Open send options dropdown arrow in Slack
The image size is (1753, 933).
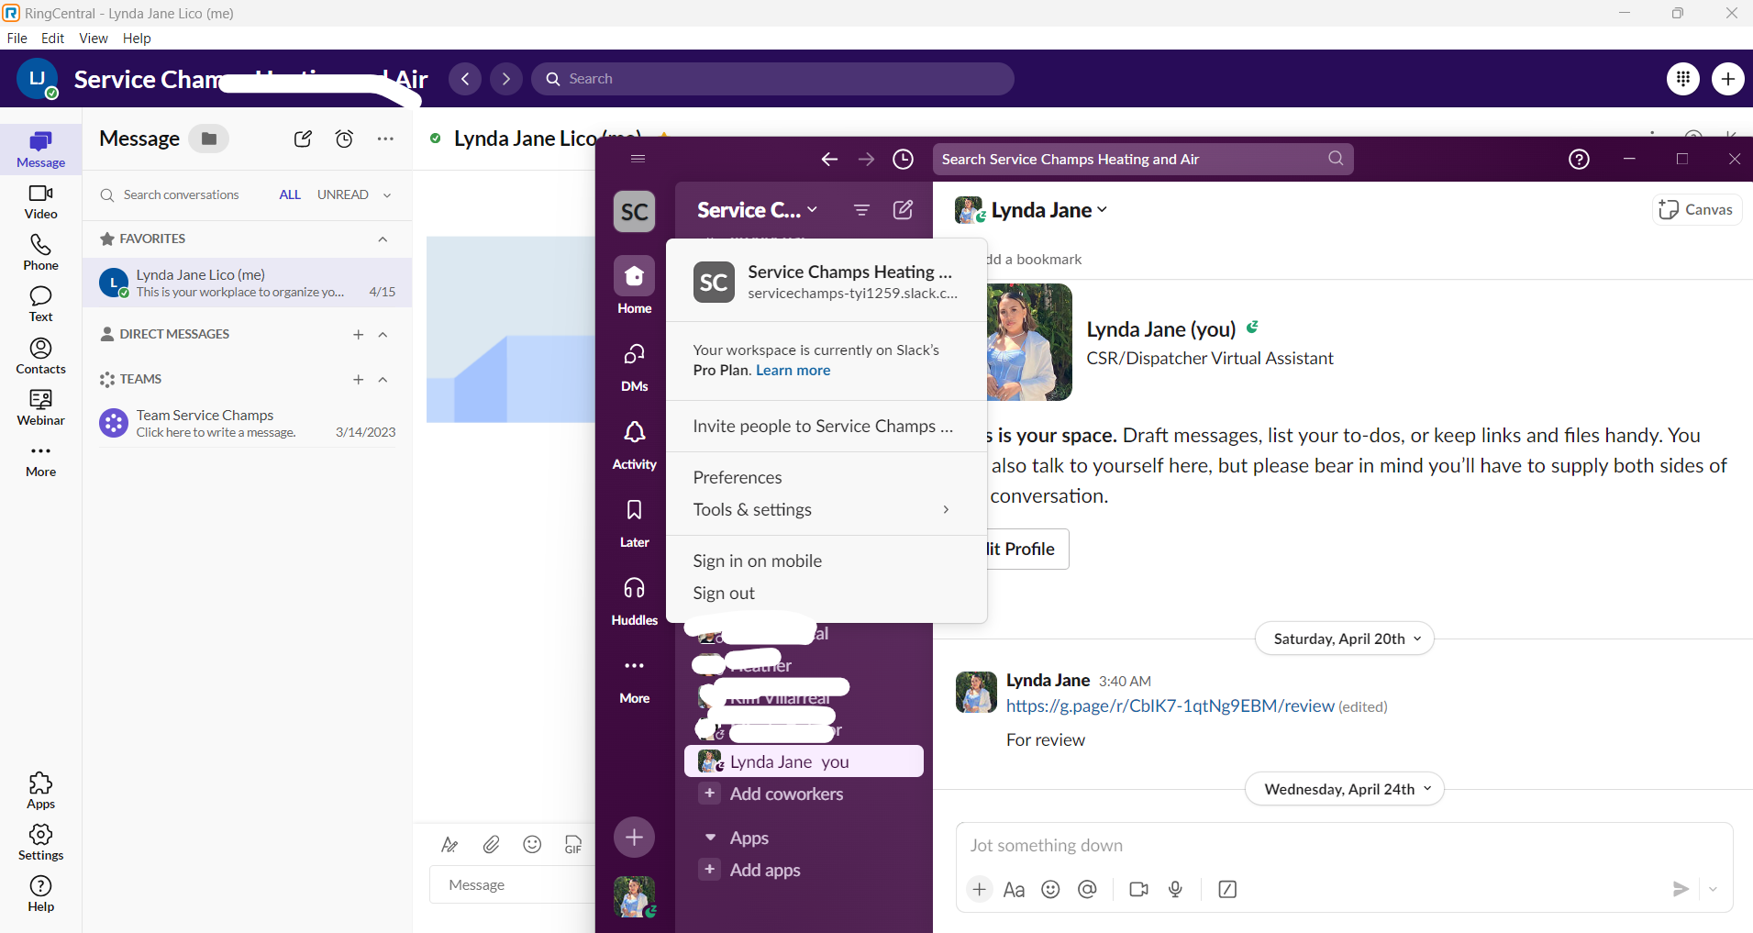coord(1713,889)
